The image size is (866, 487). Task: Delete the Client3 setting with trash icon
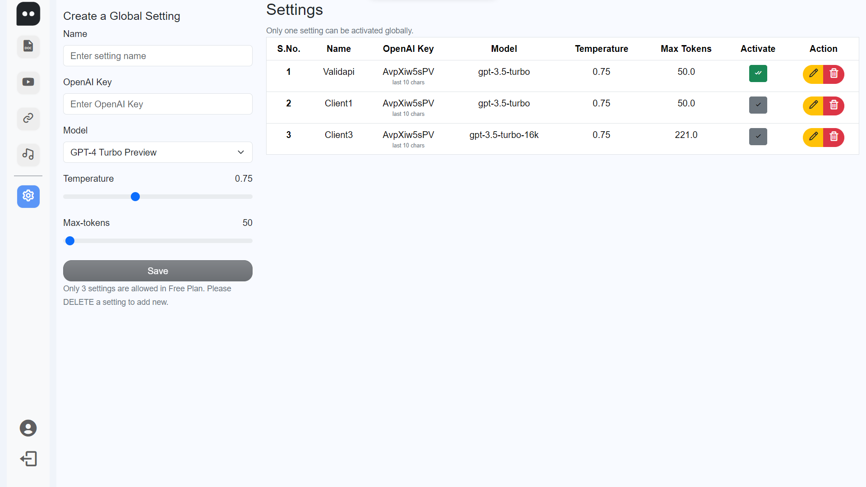[834, 137]
